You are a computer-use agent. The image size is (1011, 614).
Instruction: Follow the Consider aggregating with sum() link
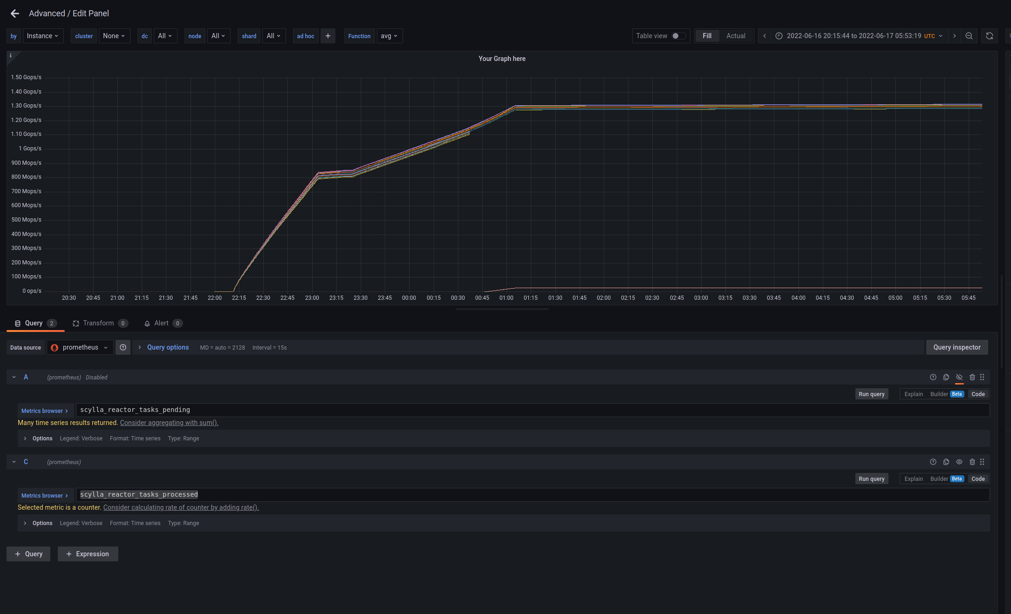[x=169, y=423]
